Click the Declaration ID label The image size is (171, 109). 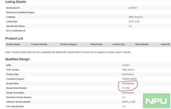[13, 8]
